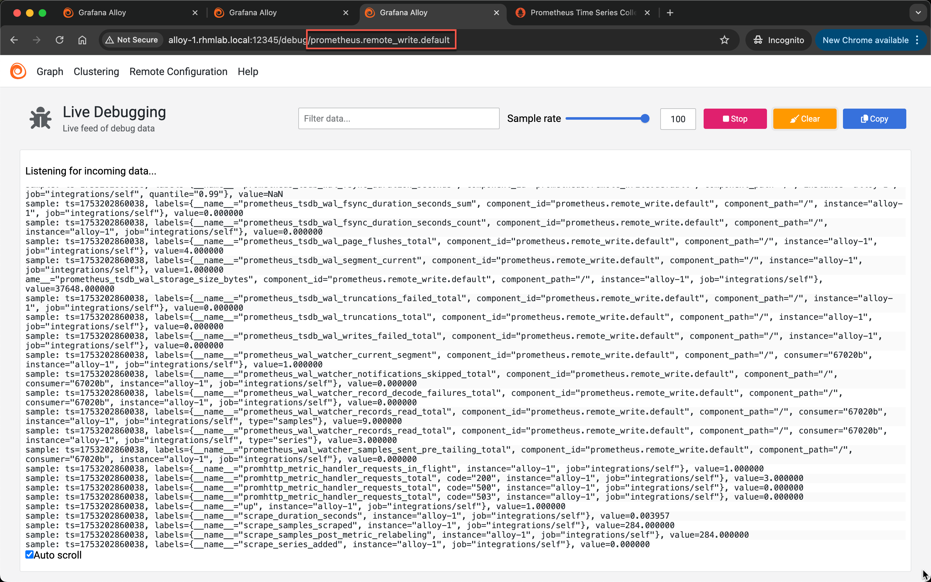Click the address bar URL text
The height and width of the screenshot is (582, 931).
click(x=309, y=40)
